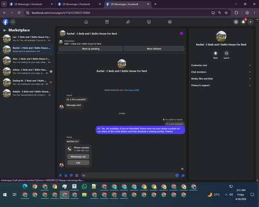Open WhatsApp from the taskbar
This screenshot has width=259, height=207.
tap(84, 186)
